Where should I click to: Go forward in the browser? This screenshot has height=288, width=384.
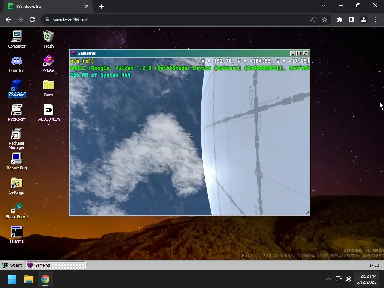pos(20,19)
